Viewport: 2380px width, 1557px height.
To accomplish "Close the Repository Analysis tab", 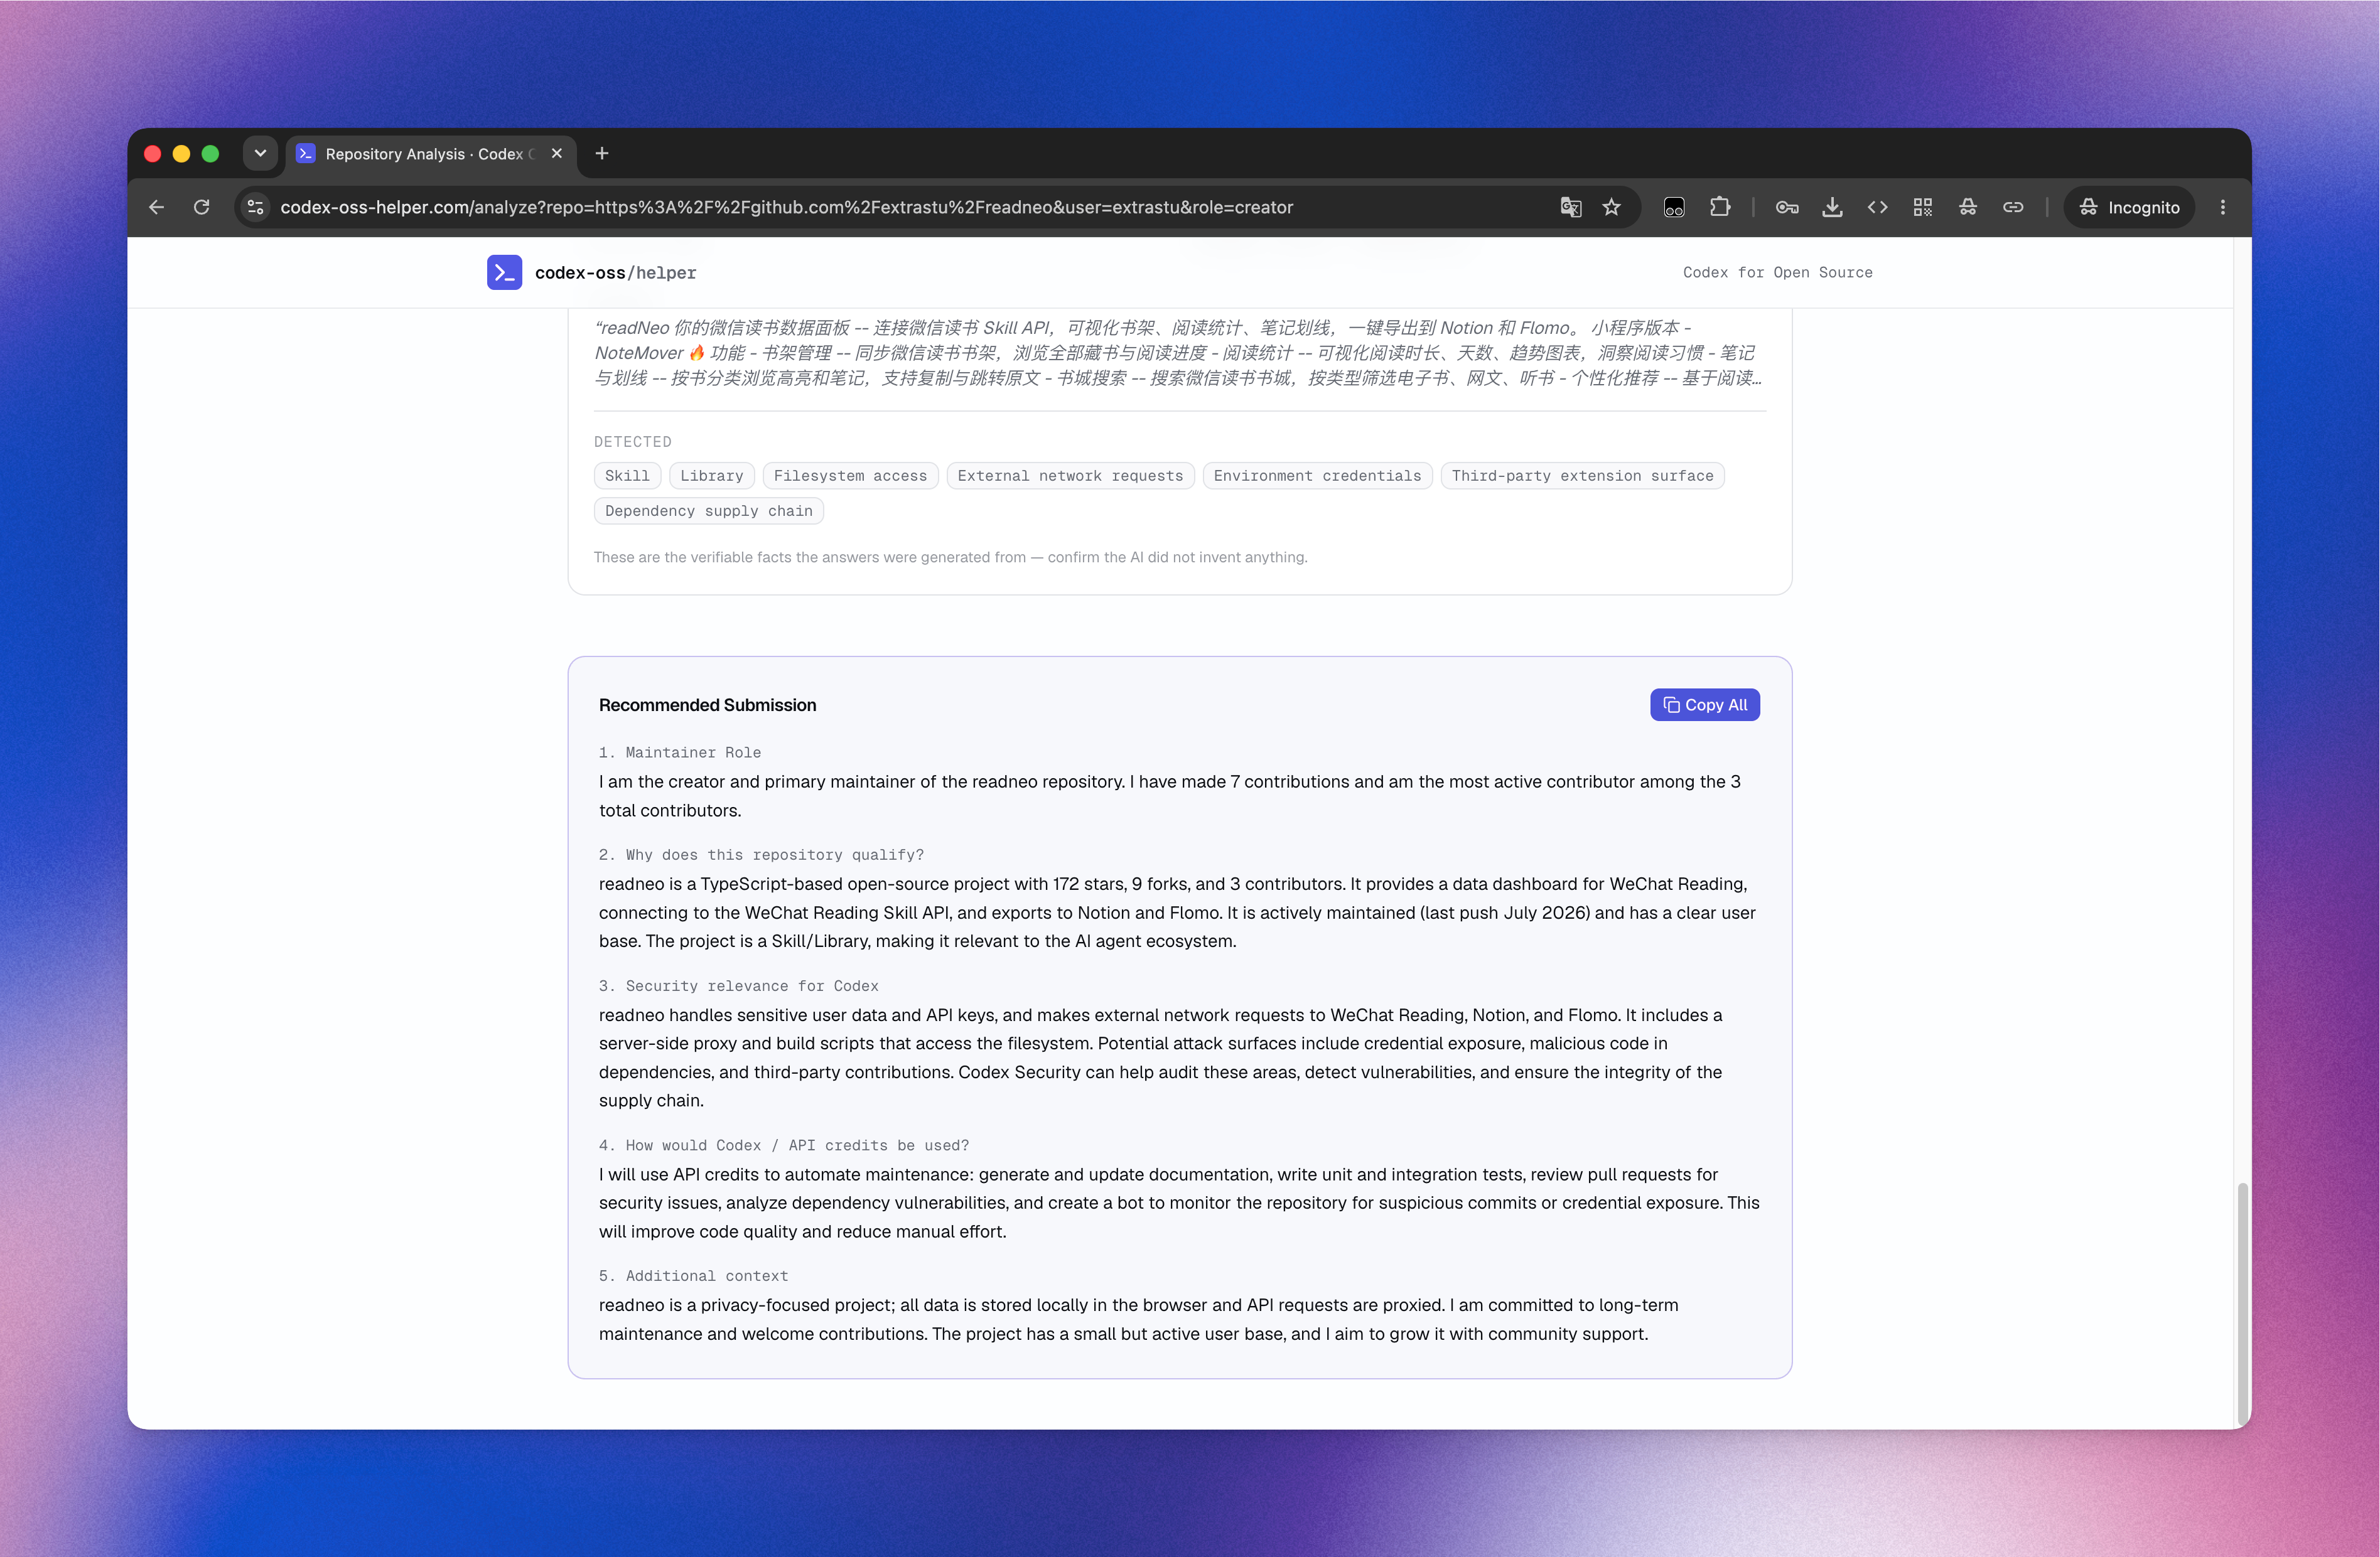I will (557, 153).
